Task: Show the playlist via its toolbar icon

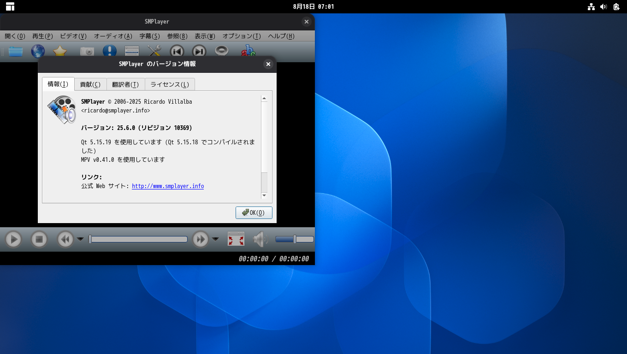Action: point(132,51)
